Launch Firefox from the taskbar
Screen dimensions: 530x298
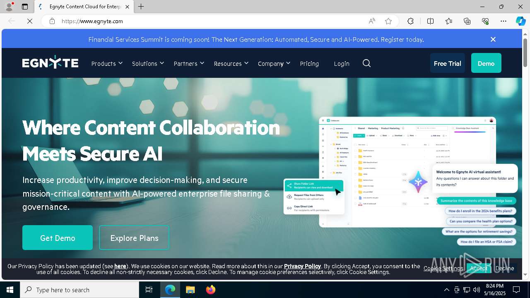(x=211, y=290)
